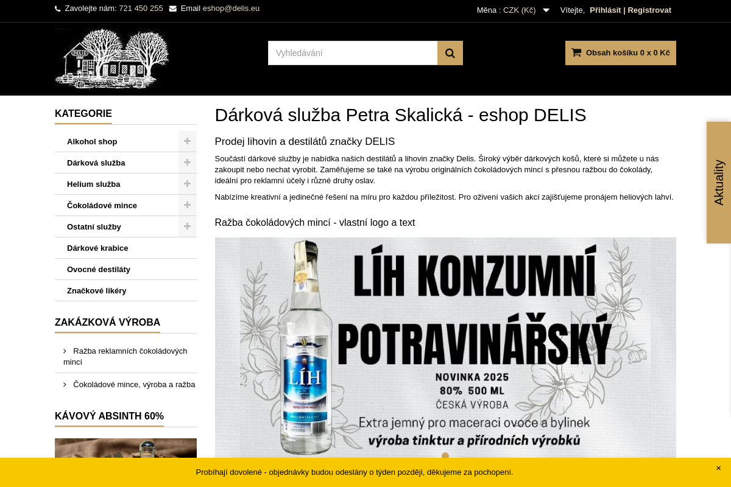The height and width of the screenshot is (487, 731).
Task: Open the currency CZK (Kč) dropdown
Action: (x=513, y=10)
